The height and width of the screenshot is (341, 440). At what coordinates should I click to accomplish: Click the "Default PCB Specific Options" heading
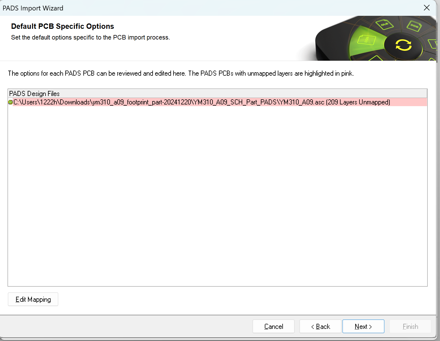click(62, 26)
